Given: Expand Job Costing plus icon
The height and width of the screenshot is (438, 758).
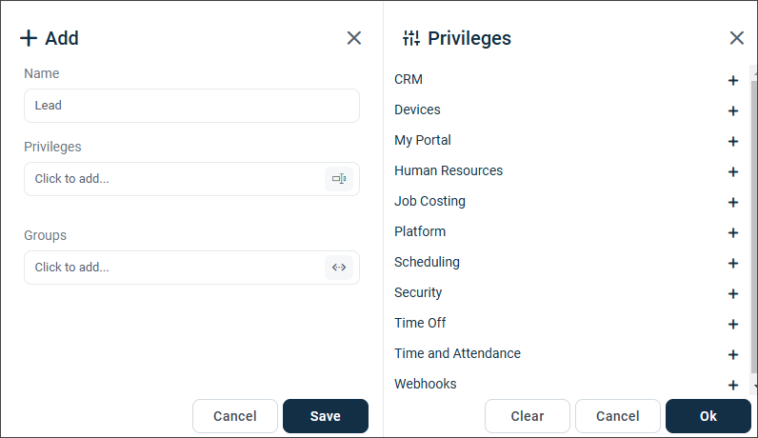Looking at the screenshot, I should [x=733, y=202].
